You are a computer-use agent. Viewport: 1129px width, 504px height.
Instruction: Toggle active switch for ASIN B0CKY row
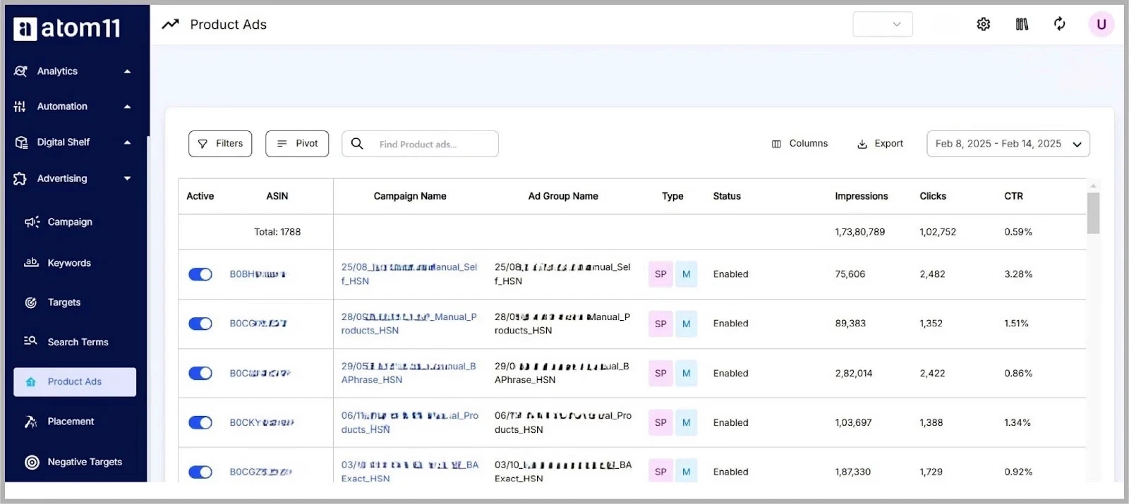point(200,423)
